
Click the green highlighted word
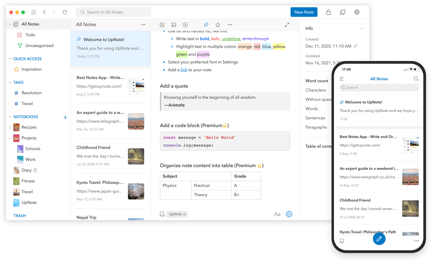pyautogui.click(x=181, y=54)
